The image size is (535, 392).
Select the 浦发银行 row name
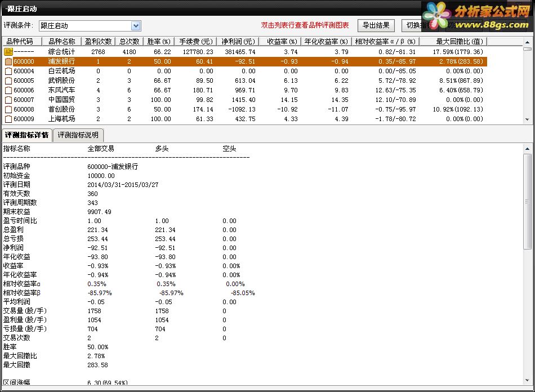(x=61, y=61)
